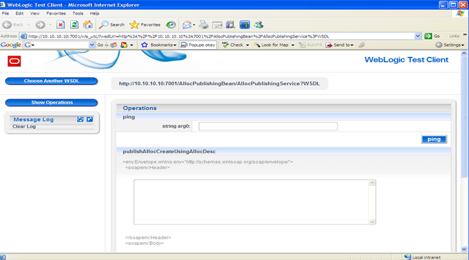Click the Show Operations button
469x260 pixels.
click(x=52, y=102)
